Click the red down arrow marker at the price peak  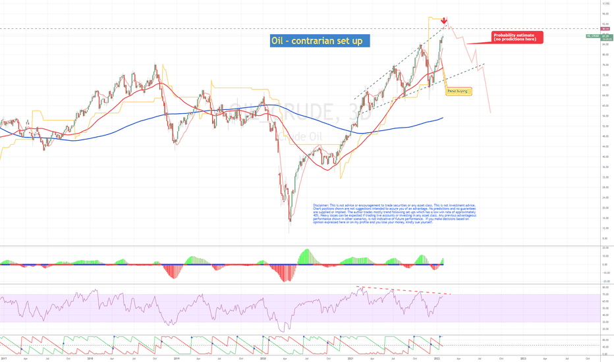444,20
